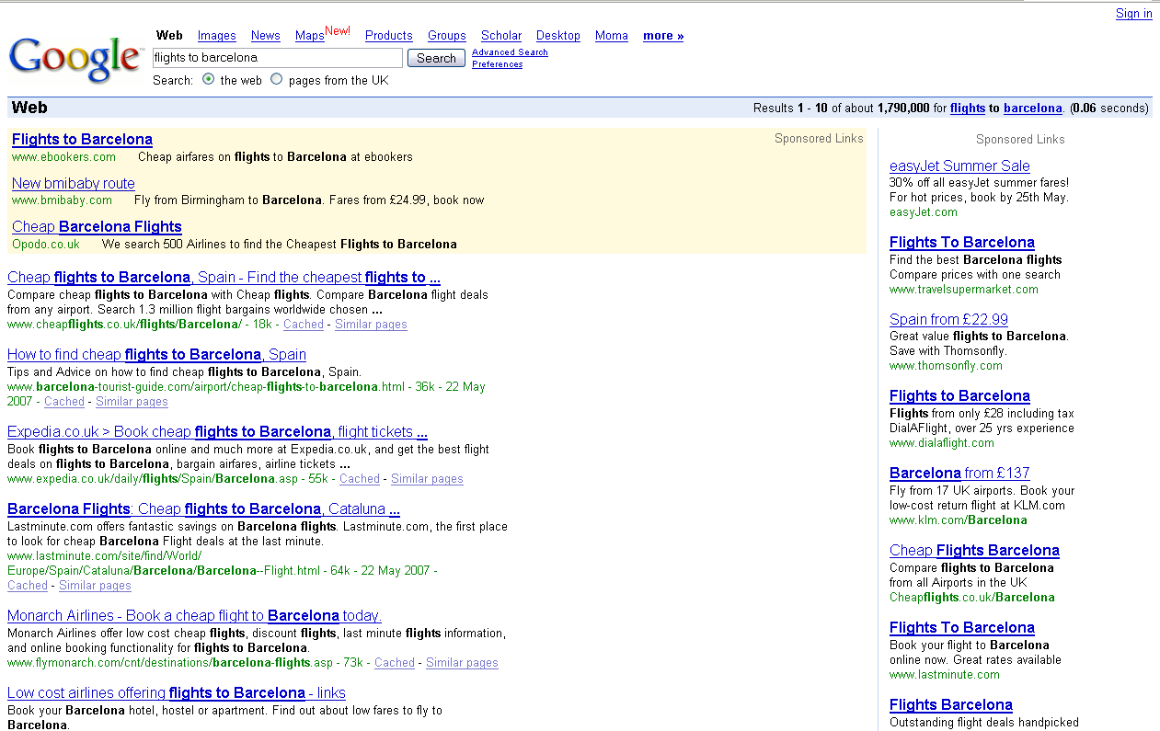Image resolution: width=1160 pixels, height=731 pixels.
Task: Click the "www.thomsonfly.com" ad URL text
Action: tap(946, 366)
